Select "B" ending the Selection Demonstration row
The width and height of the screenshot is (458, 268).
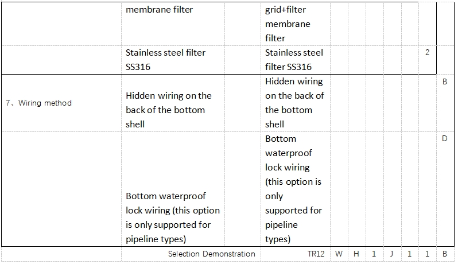(445, 254)
